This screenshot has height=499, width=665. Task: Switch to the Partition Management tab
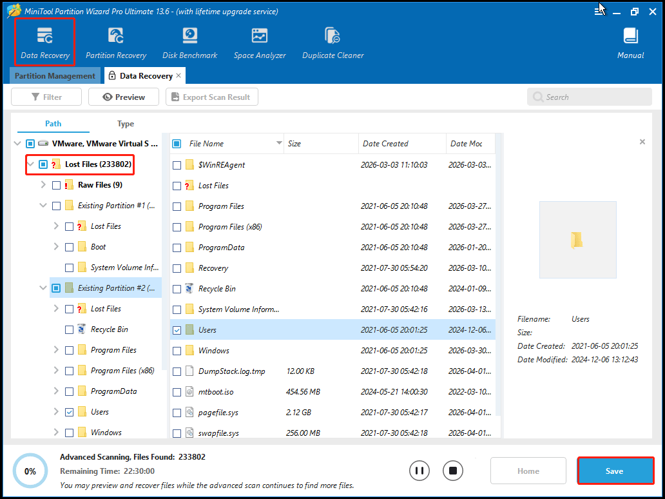pos(55,75)
